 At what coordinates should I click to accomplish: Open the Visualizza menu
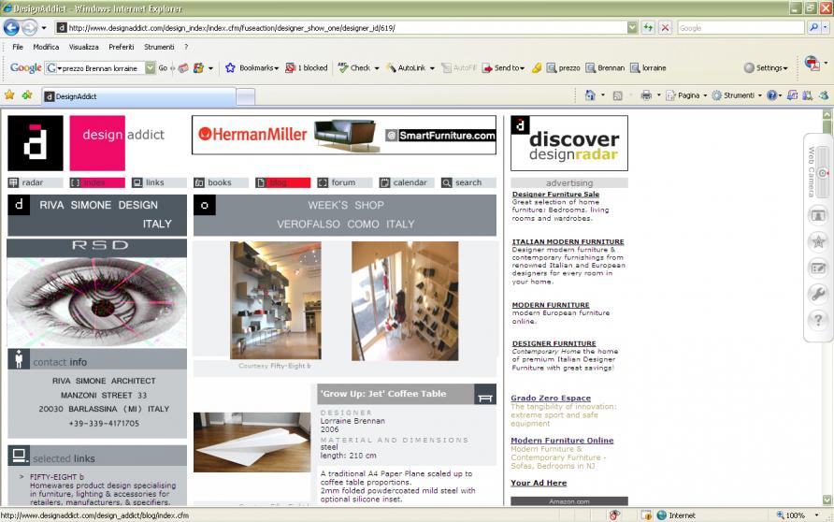(x=83, y=47)
